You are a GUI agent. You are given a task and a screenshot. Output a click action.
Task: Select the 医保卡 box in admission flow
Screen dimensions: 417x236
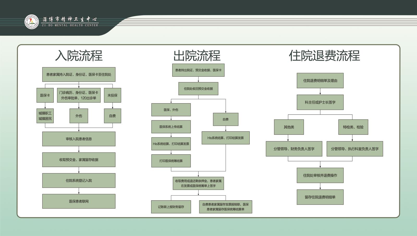(x=45, y=95)
